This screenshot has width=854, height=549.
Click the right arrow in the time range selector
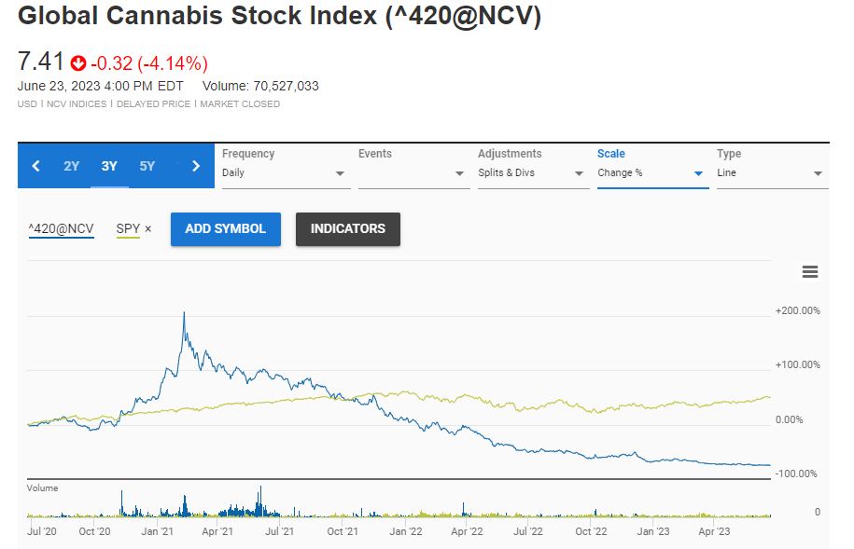[x=196, y=167]
